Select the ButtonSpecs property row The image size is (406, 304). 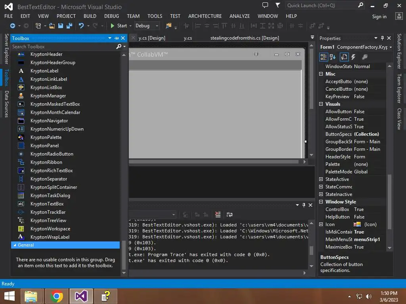(352, 134)
